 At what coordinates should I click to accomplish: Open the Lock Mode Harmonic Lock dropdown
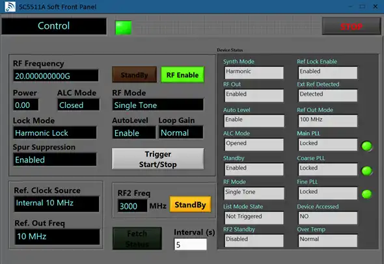pos(55,133)
